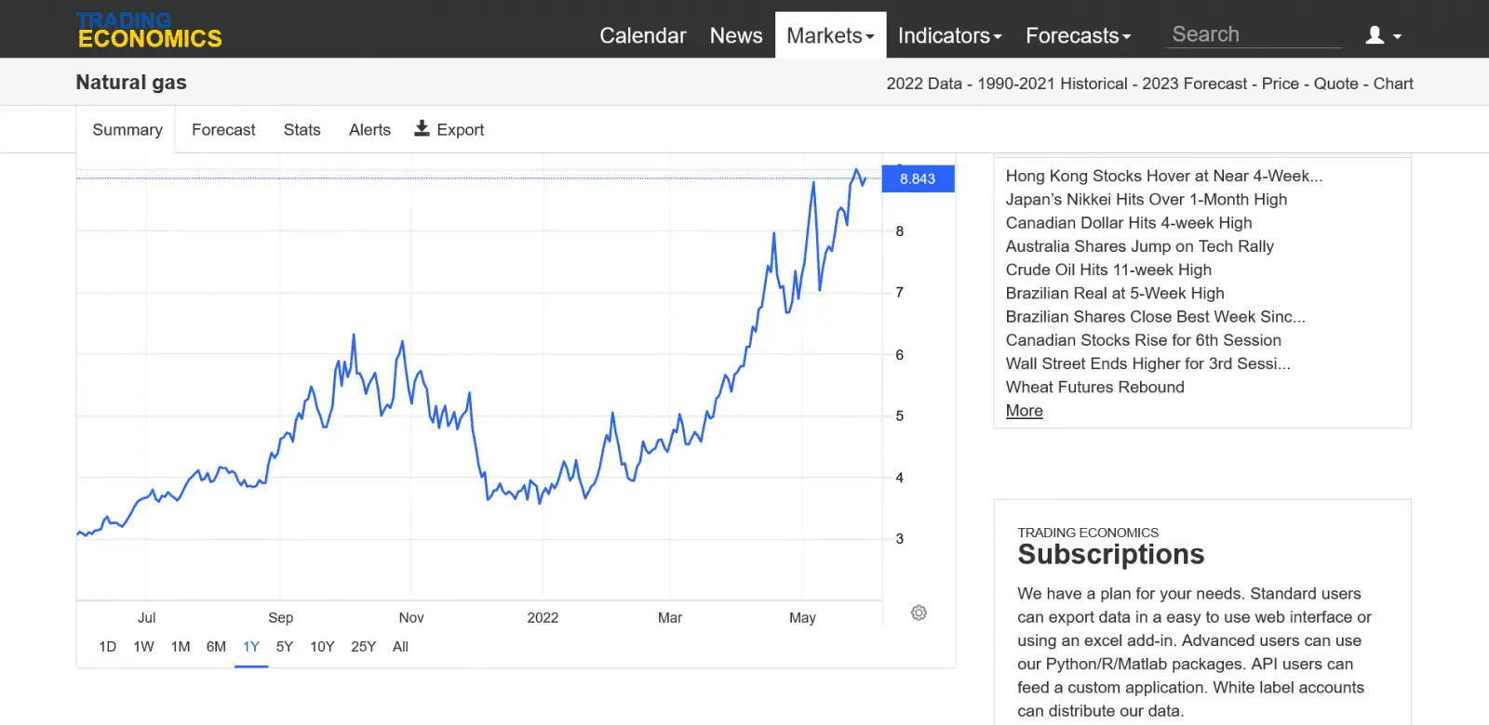Select the 1M chart time range
1489x725 pixels.
(x=181, y=647)
